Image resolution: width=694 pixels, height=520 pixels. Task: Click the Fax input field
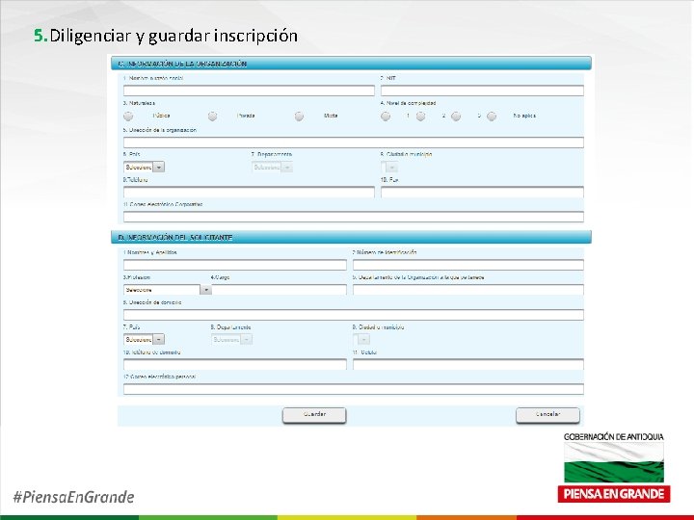tap(482, 192)
